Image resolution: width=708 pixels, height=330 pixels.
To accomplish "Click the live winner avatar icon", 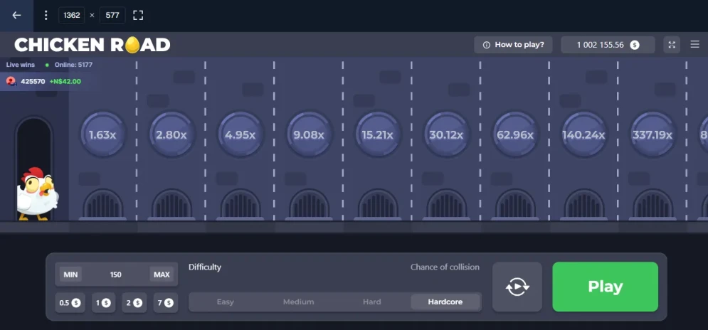I will 11,81.
